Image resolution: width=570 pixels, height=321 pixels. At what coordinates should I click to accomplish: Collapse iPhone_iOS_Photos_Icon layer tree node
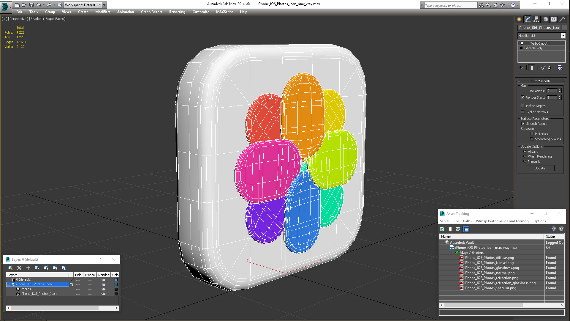(9, 284)
